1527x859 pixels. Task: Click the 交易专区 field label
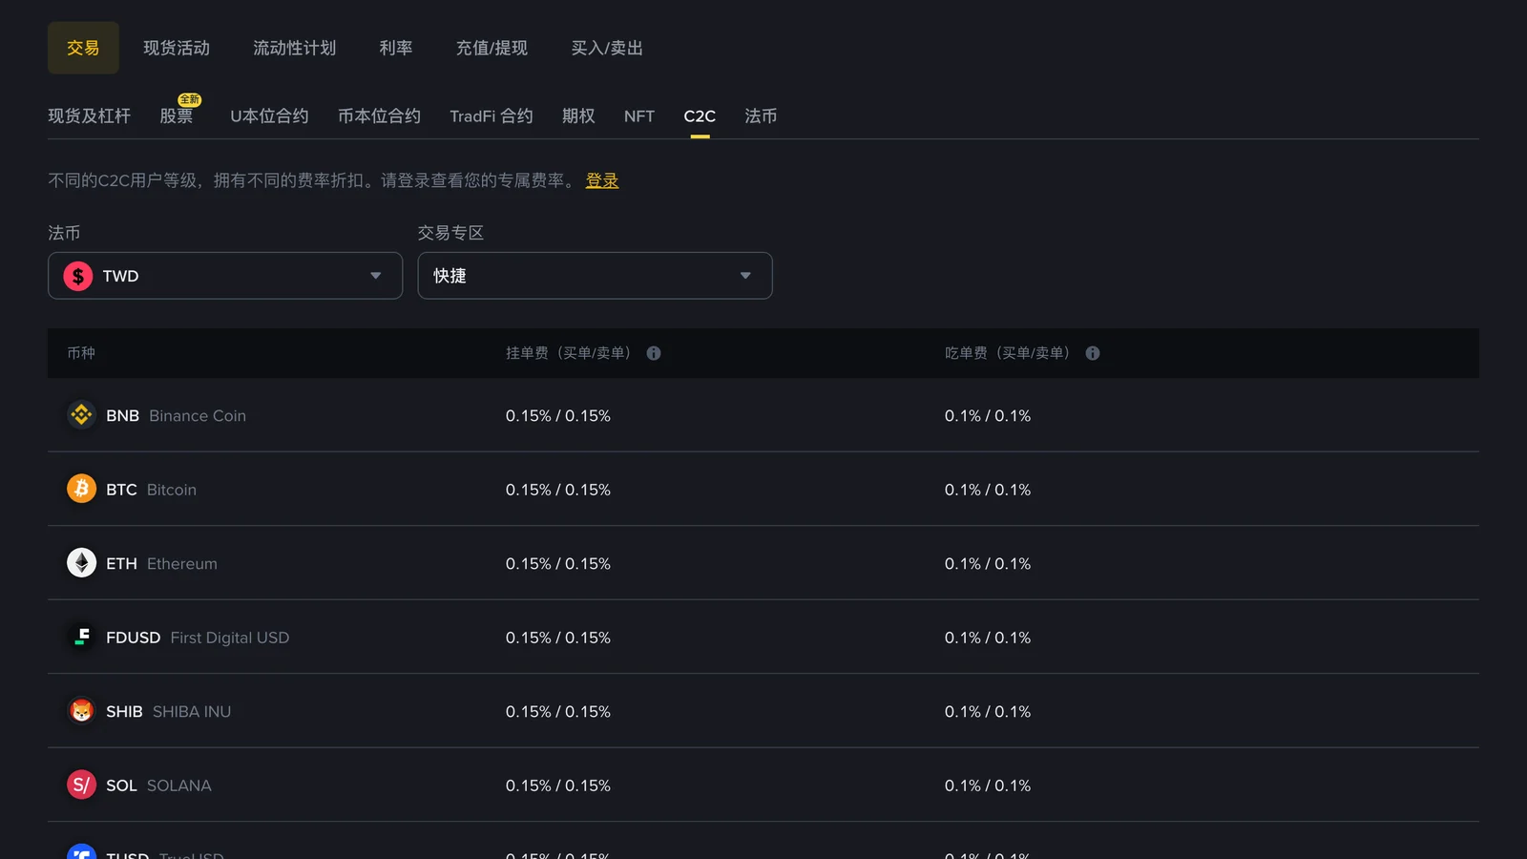pos(450,233)
